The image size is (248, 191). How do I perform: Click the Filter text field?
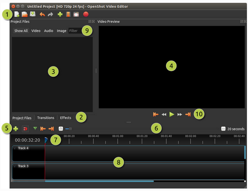tap(75, 31)
